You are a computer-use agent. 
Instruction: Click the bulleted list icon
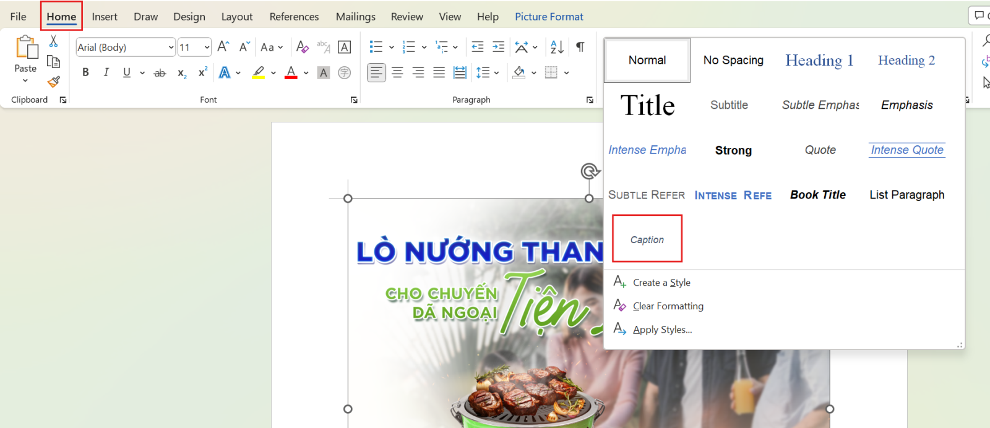coord(376,47)
